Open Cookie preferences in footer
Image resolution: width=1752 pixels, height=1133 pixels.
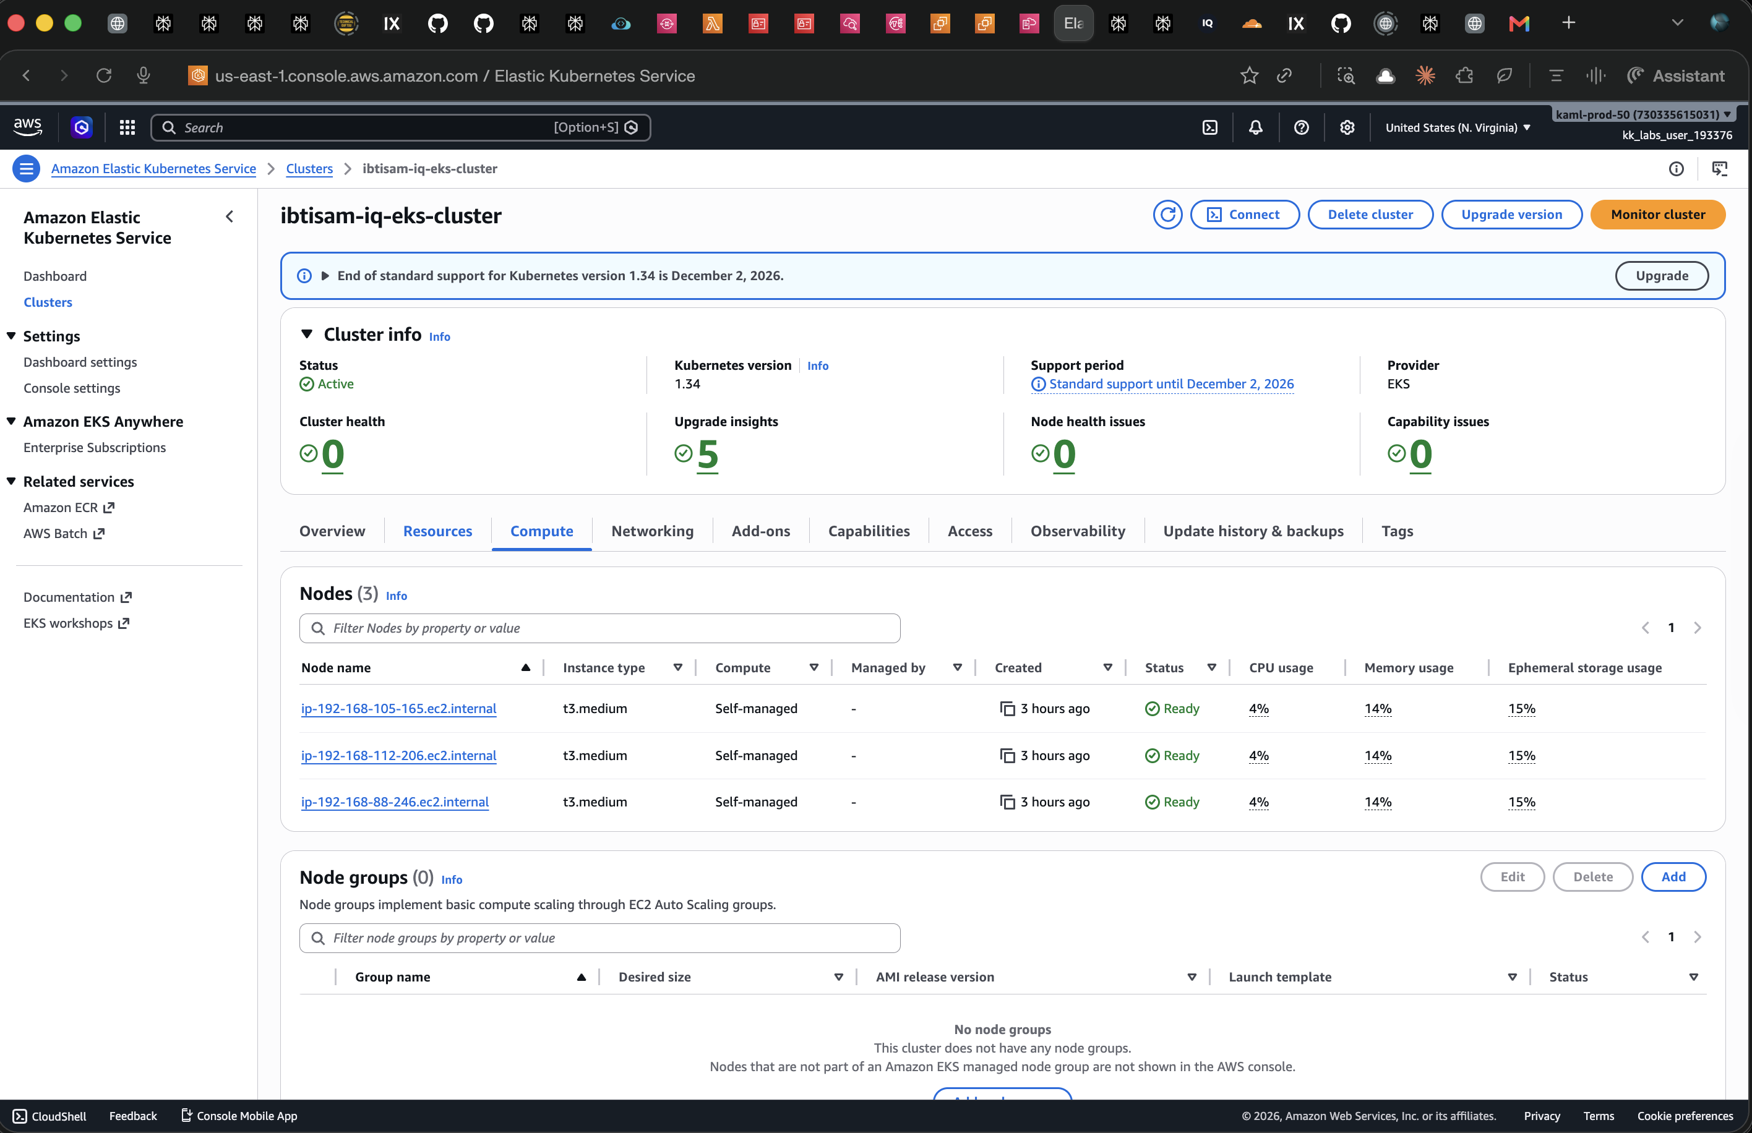click(1685, 1116)
